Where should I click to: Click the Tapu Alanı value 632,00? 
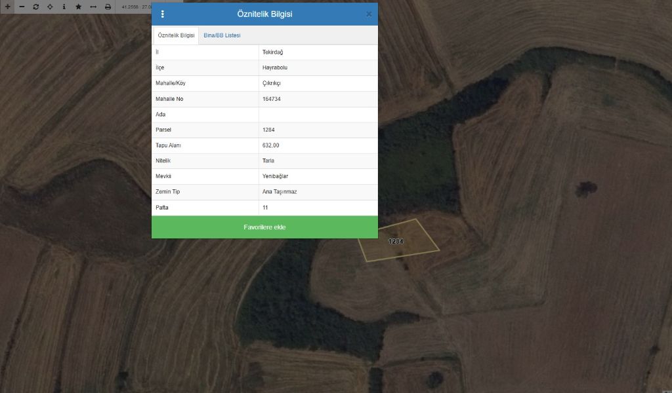point(270,145)
